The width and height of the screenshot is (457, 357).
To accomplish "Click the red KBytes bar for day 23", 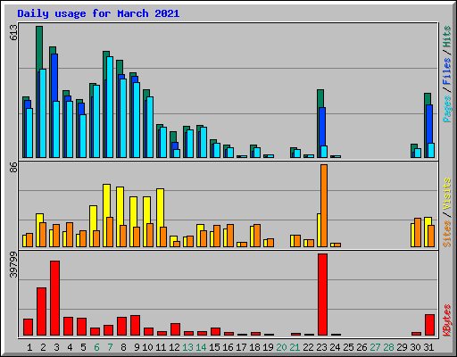I will [x=322, y=295].
